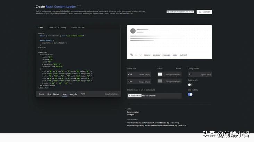Select the Angular code tab
The image size is (254, 142).
(74, 94)
